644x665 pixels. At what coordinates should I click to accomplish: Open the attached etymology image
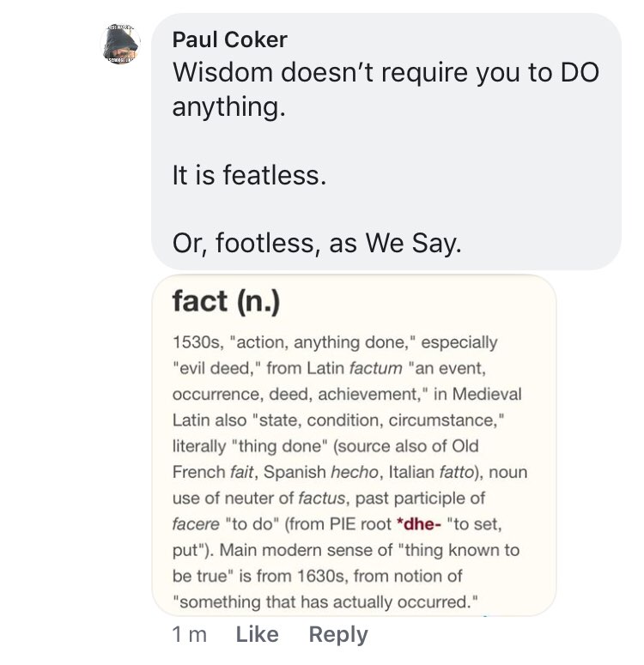coord(354,444)
